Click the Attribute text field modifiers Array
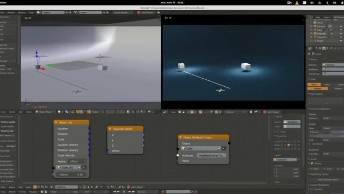Screen dimensions: 344x194 pyautogui.click(x=211, y=156)
